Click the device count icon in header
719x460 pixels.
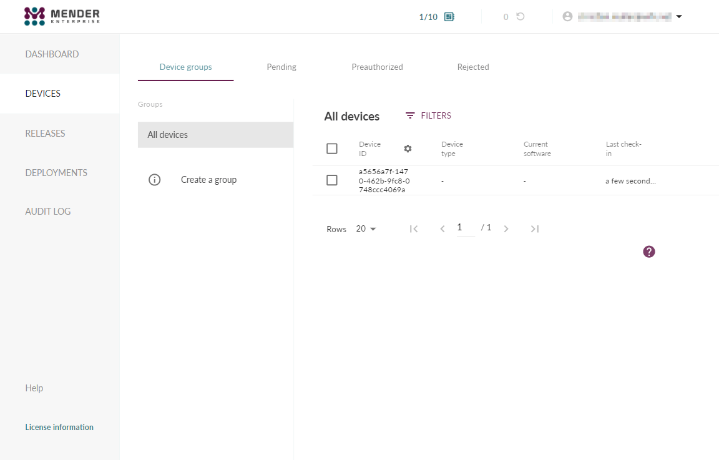click(x=449, y=17)
